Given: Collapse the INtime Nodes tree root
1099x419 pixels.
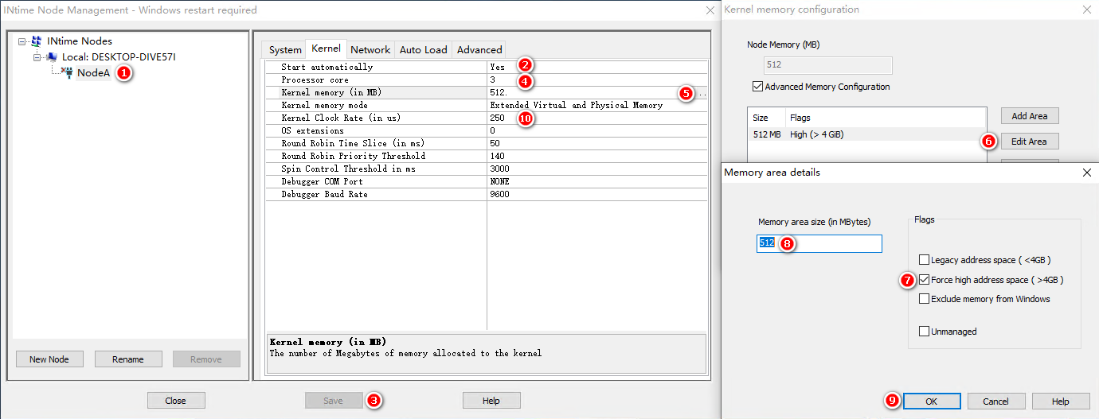Looking at the screenshot, I should tap(22, 41).
